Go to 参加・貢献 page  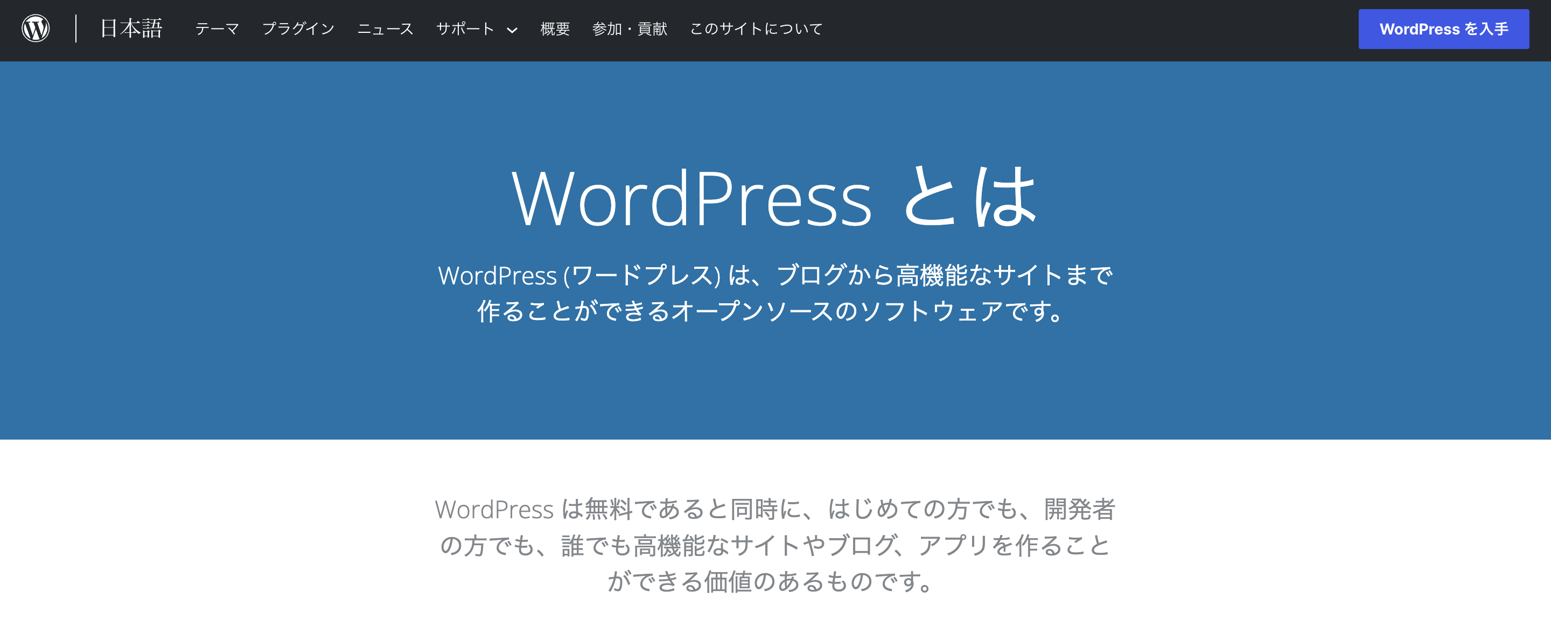pyautogui.click(x=629, y=29)
